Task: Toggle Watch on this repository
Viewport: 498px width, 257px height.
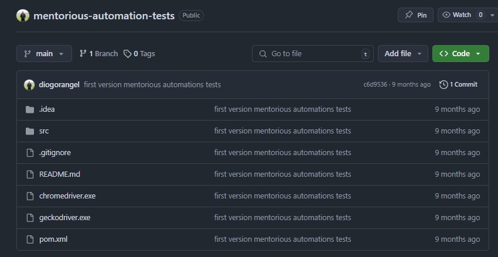Action: click(x=457, y=15)
